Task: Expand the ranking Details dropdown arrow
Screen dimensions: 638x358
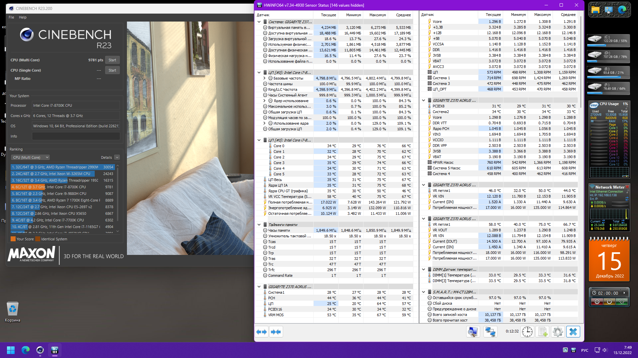Action: (x=117, y=157)
